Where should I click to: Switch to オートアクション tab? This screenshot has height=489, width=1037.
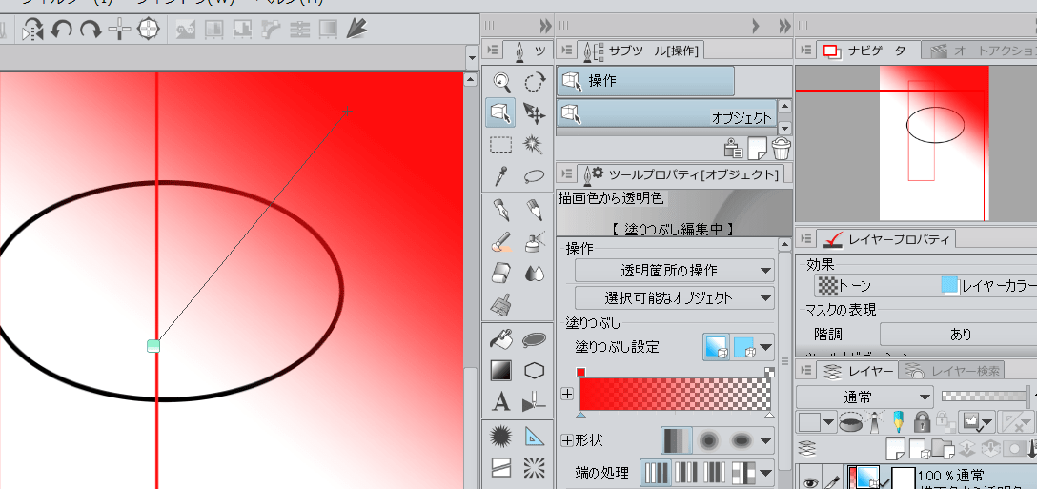point(982,51)
